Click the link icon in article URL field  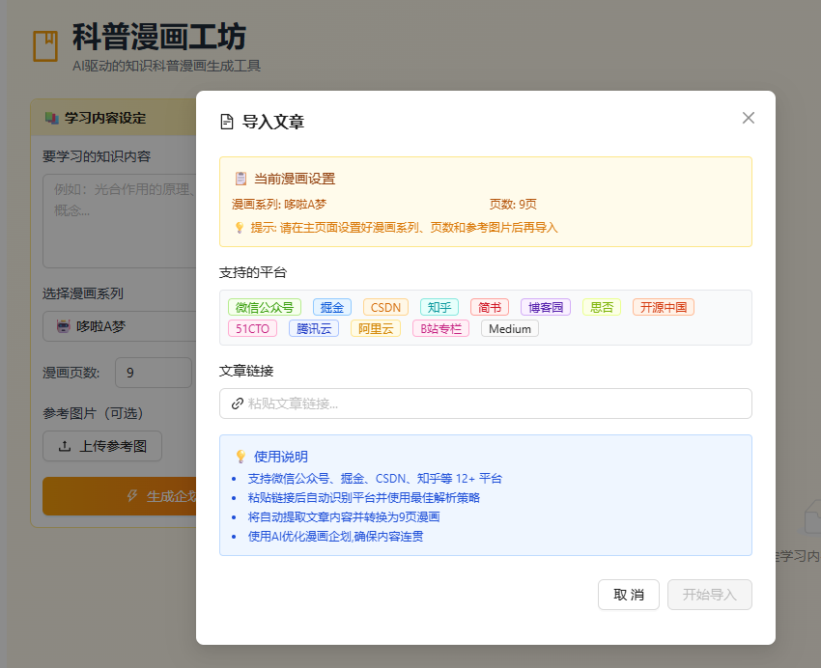(x=238, y=404)
